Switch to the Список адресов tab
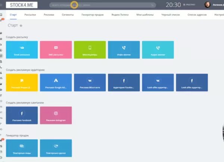This screenshot has height=162, width=224. (197, 15)
